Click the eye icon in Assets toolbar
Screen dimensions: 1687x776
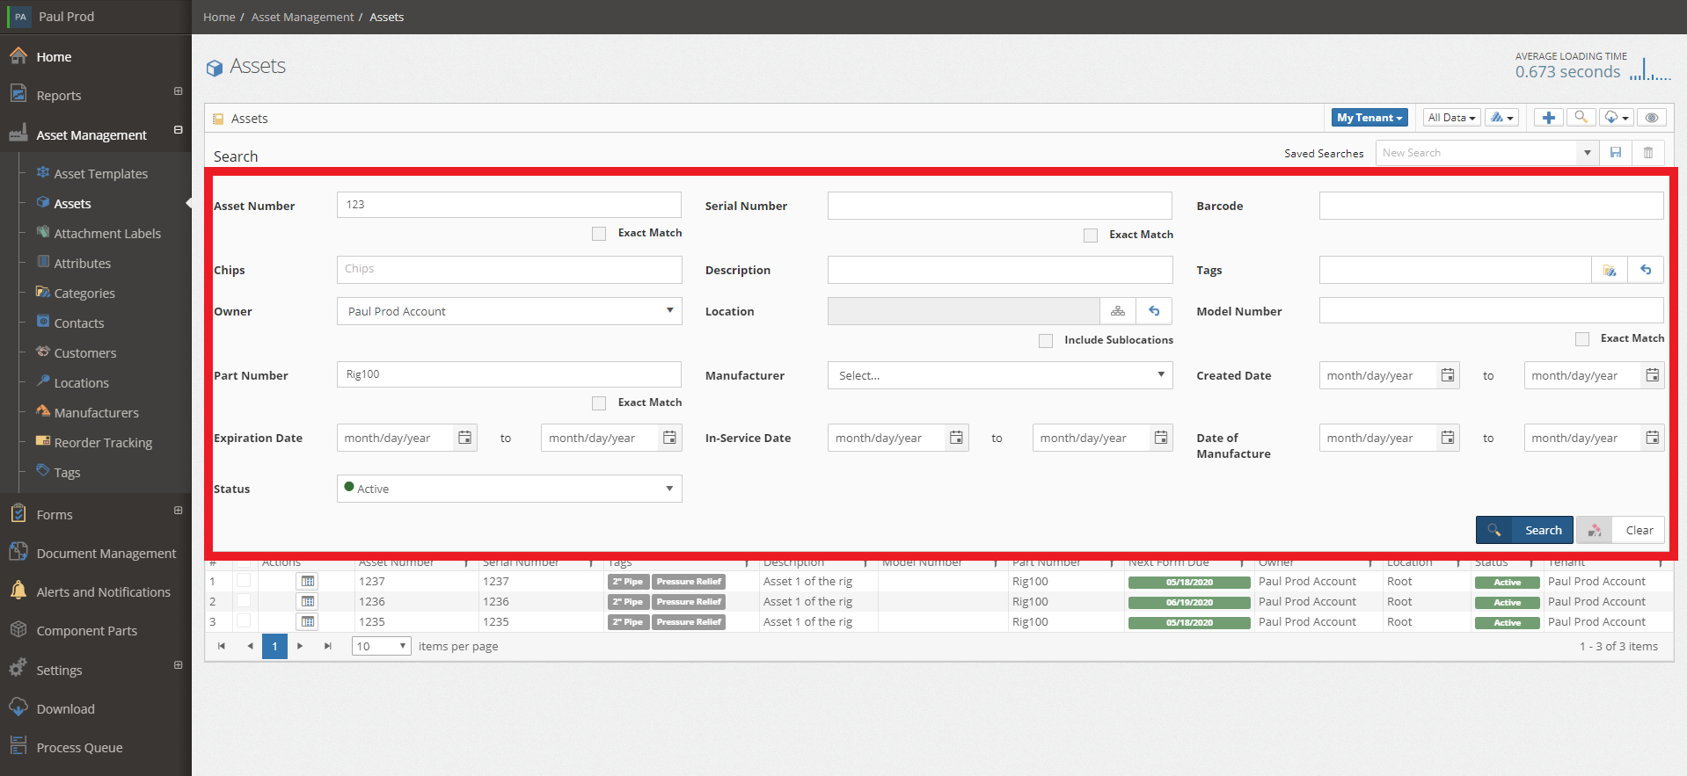click(x=1652, y=118)
